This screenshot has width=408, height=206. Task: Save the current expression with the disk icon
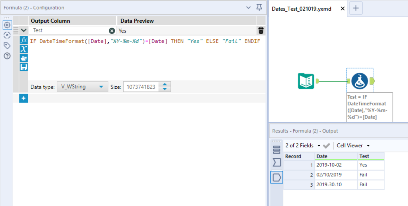coord(24,67)
